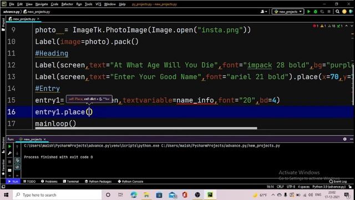
Task: Click the stop square in the Run panel
Action: tap(9, 162)
